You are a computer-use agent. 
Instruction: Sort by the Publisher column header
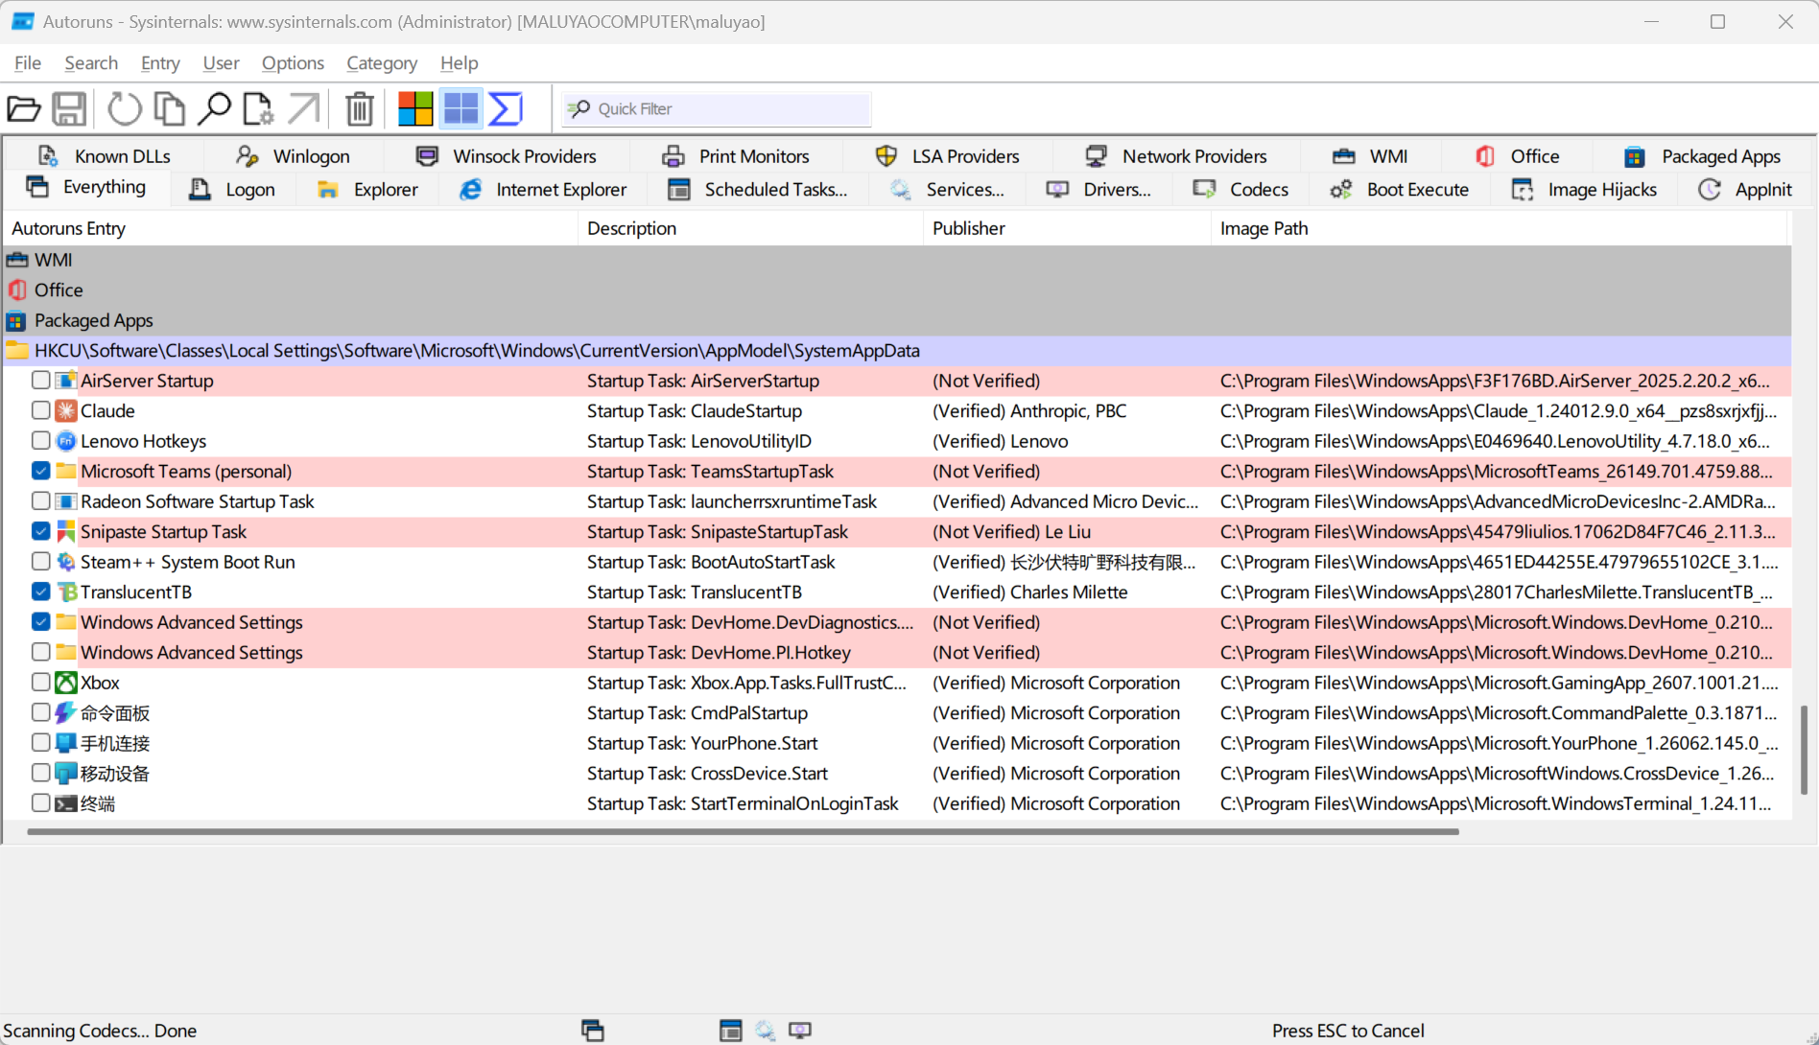(x=1067, y=228)
